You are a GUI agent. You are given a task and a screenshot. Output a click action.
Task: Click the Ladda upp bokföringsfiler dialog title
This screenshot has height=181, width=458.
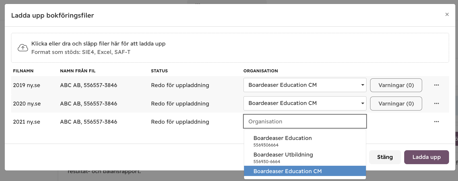coord(53,16)
